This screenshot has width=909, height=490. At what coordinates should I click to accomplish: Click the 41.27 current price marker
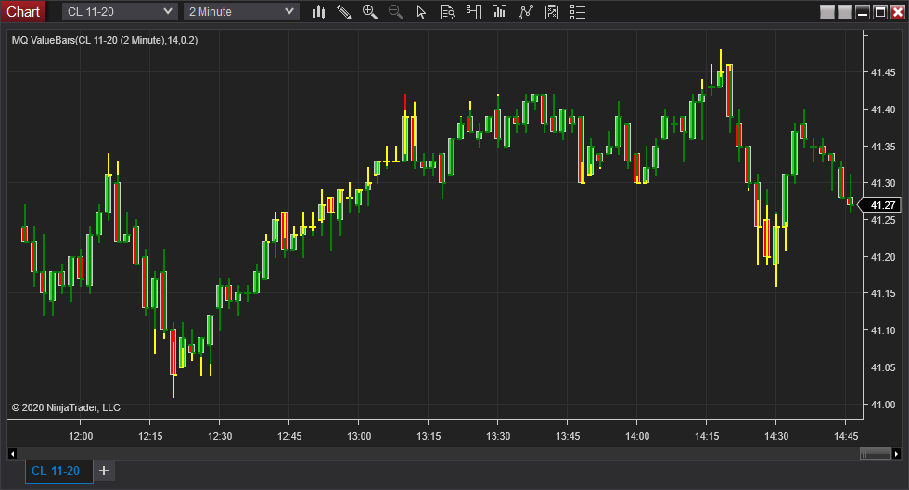click(x=879, y=205)
